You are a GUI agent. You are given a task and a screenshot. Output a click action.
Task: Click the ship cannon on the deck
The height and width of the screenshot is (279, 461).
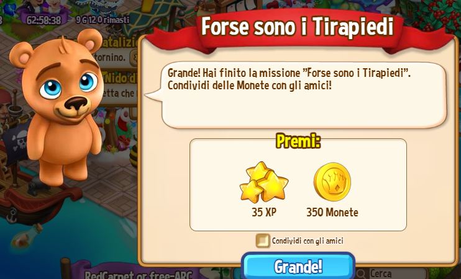[37, 184]
